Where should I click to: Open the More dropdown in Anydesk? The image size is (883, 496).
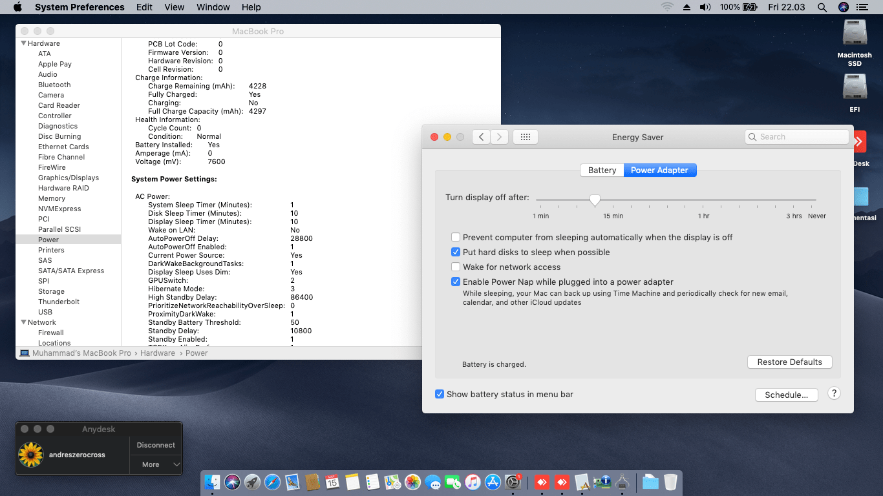coord(156,464)
